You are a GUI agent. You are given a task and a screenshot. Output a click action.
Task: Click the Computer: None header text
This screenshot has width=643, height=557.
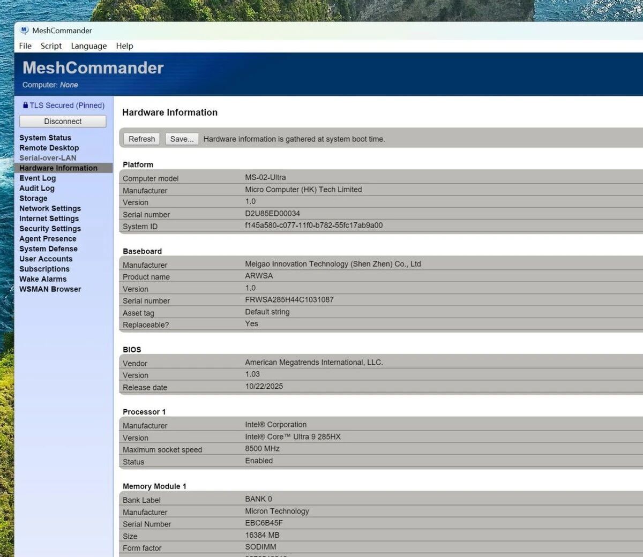coord(50,85)
